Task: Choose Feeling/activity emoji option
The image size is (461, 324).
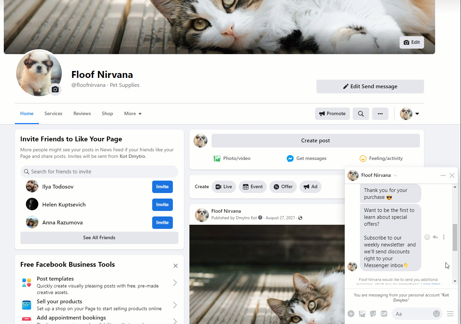Action: 381,159
